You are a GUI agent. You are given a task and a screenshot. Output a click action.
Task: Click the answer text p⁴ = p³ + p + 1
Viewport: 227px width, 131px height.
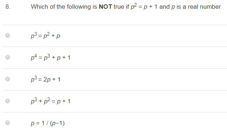point(50,57)
